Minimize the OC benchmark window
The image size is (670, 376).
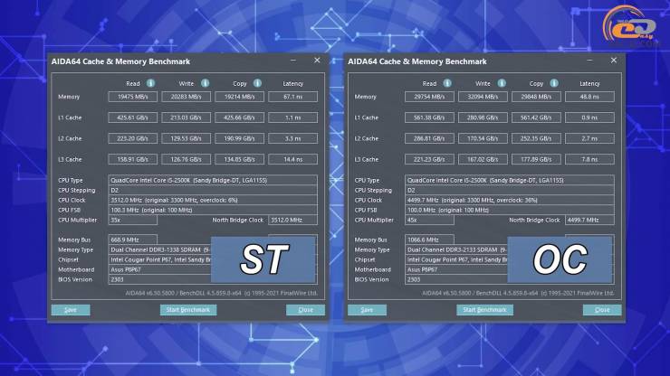(589, 61)
